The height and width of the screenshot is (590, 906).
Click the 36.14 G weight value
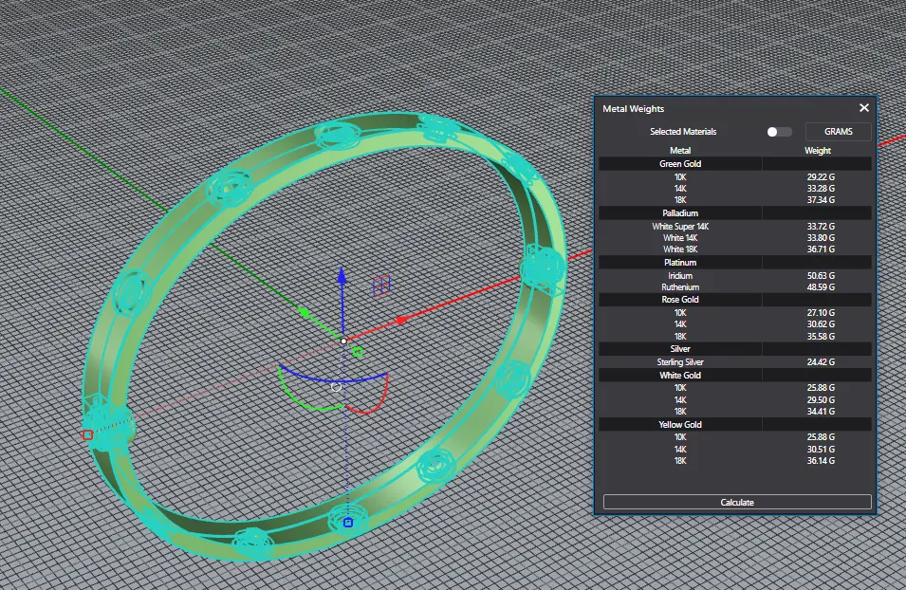[821, 461]
